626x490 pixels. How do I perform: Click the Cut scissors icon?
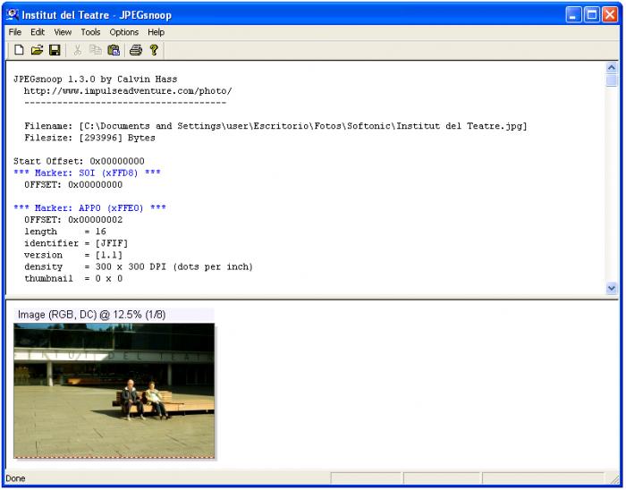[x=78, y=50]
